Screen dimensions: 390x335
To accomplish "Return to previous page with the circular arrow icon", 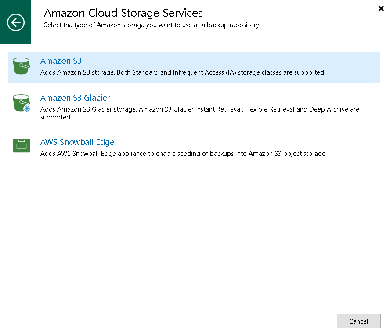I will point(16,22).
